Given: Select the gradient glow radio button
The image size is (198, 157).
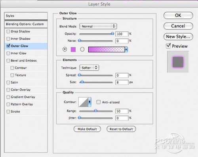Looking at the screenshot, I should point(82,49).
